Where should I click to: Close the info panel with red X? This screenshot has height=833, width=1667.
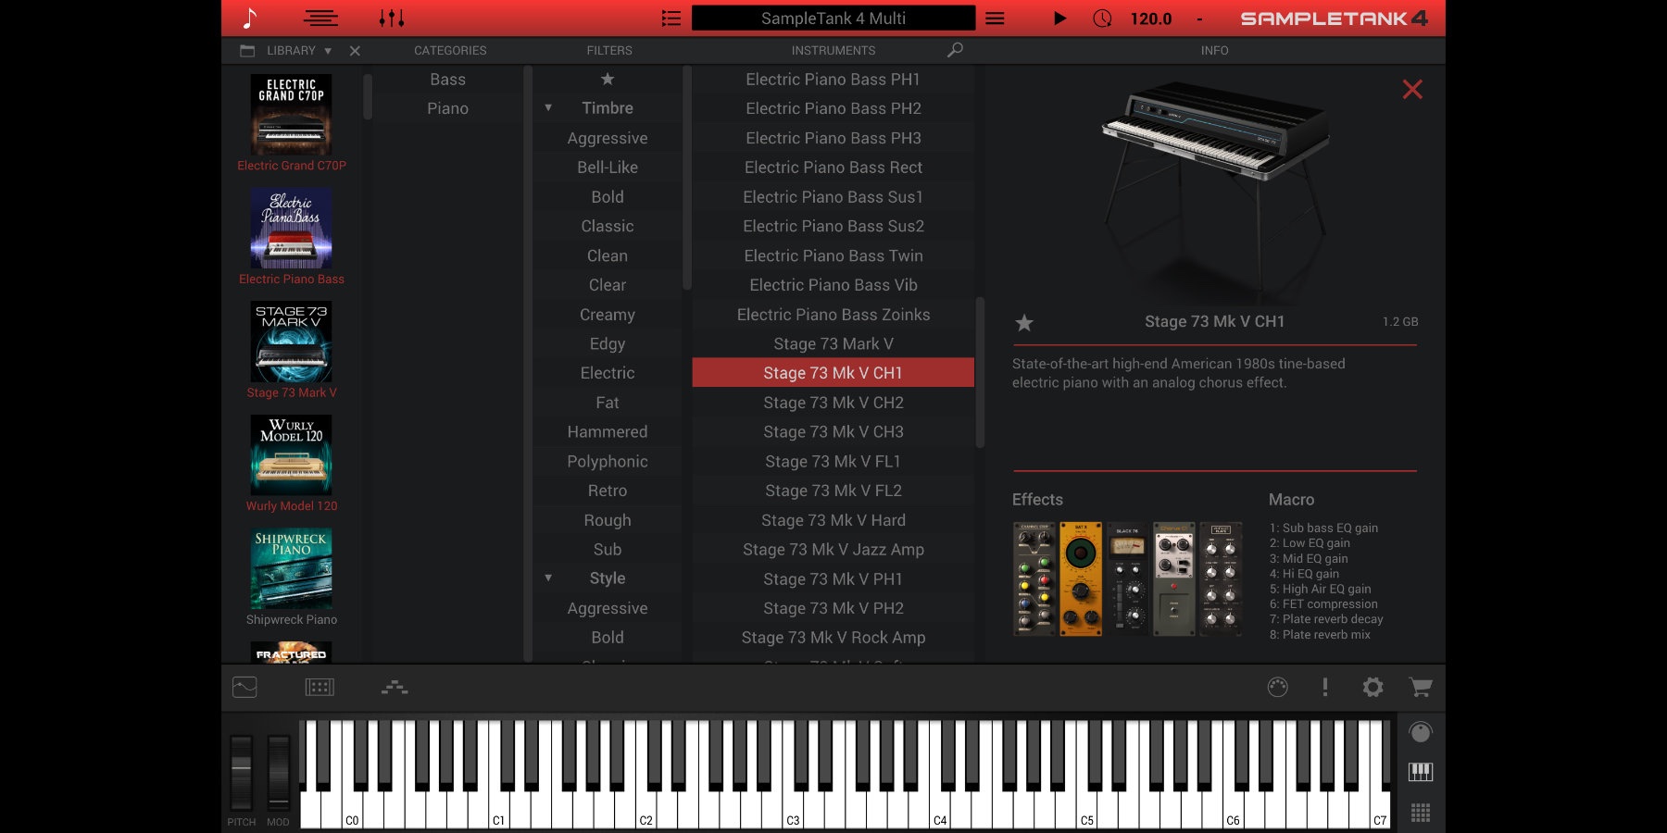pos(1411,90)
